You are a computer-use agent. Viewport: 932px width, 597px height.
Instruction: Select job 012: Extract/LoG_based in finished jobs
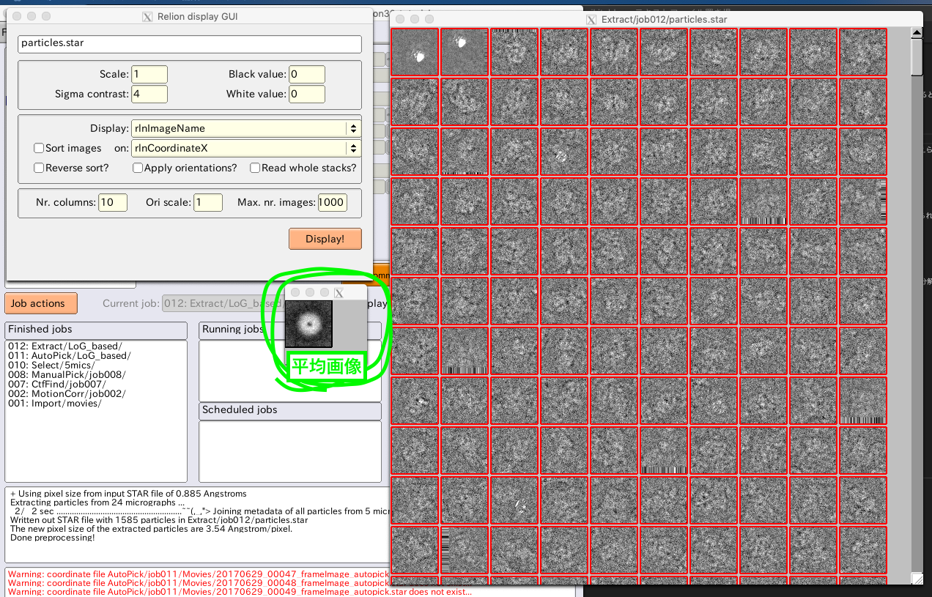point(65,346)
